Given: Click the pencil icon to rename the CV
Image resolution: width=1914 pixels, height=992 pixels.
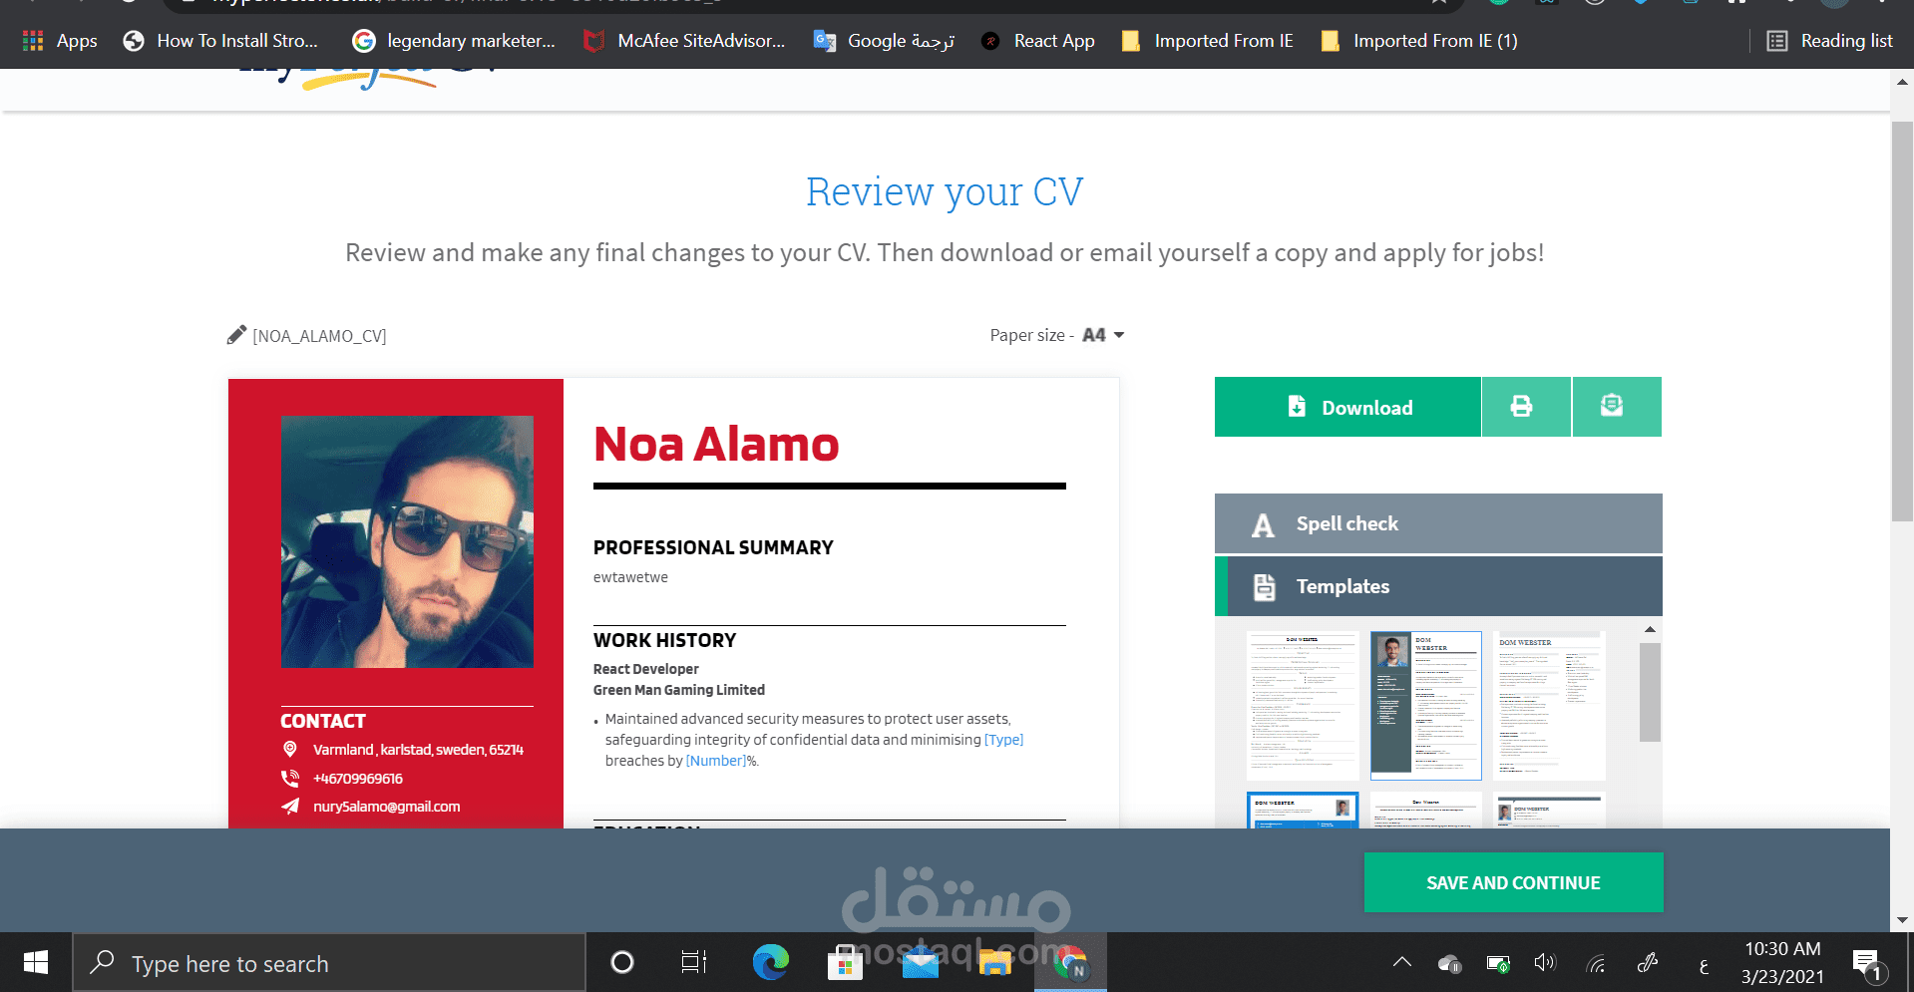Looking at the screenshot, I should click(x=236, y=335).
